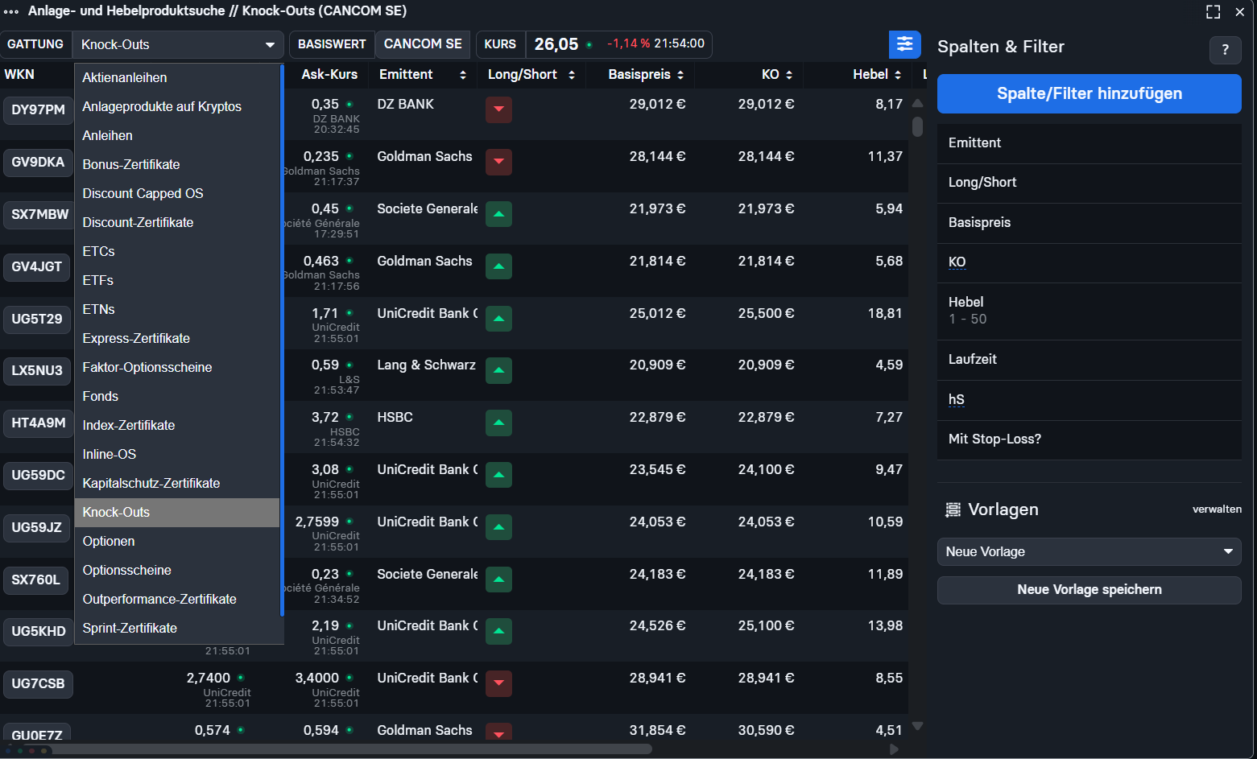Expand the Hebel filter entry
The width and height of the screenshot is (1257, 759).
(1089, 311)
